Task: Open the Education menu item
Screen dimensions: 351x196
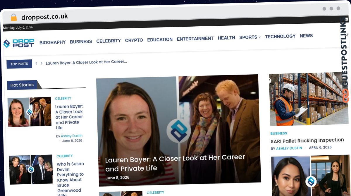Action: 160,39
